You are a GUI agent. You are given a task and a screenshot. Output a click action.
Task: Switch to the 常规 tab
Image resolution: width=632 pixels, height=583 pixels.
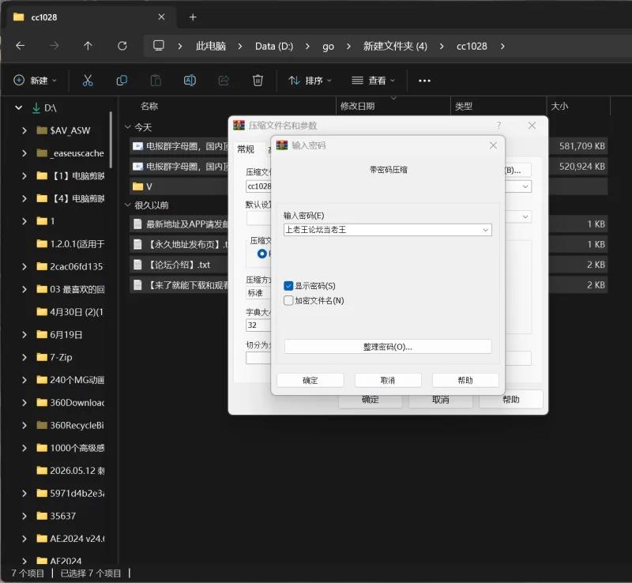click(x=246, y=149)
